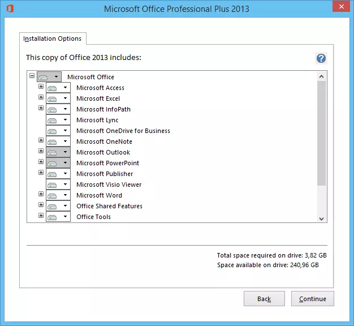The width and height of the screenshot is (354, 326).
Task: Open install-state dropdown for Microsoft PowerPoint
Action: pyautogui.click(x=58, y=163)
